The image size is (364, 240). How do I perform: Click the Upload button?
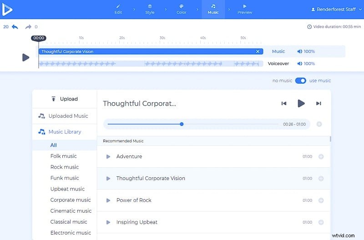click(65, 99)
